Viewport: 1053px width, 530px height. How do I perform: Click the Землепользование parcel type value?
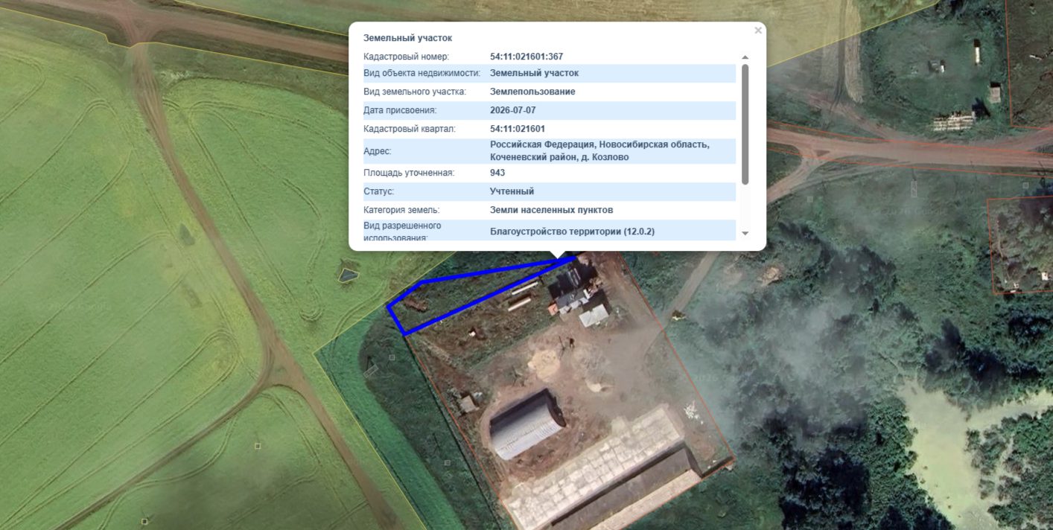coord(532,92)
